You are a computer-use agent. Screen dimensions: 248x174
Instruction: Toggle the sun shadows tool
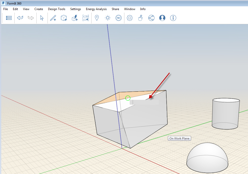pos(107,18)
